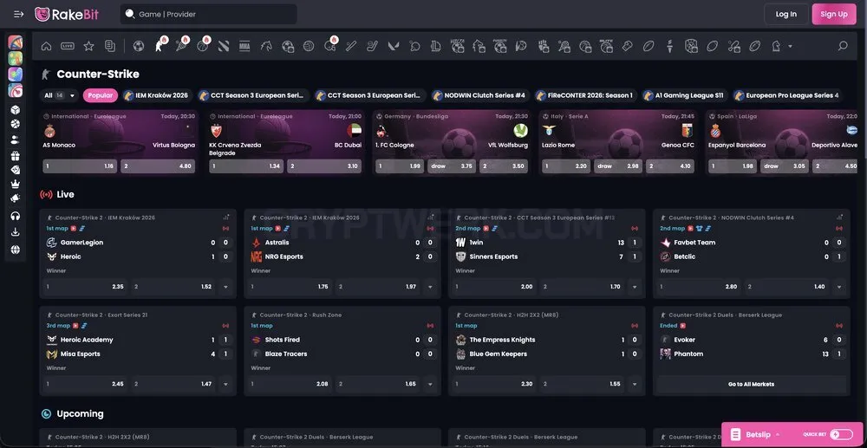
Task: Filter by A1 Gaming League S11
Action: (685, 95)
